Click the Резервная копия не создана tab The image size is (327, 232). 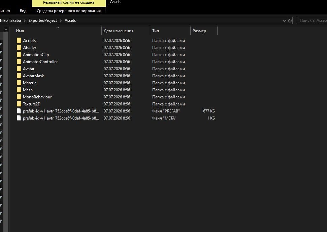(69, 3)
